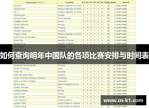The image size is (149, 108).
Task: Select contestant Nikoloz Birkadze
Action: [x=21, y=24]
